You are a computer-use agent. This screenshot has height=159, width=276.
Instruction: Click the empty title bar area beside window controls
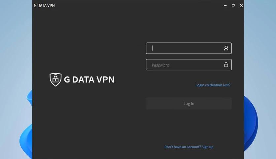pyautogui.click(x=137, y=6)
